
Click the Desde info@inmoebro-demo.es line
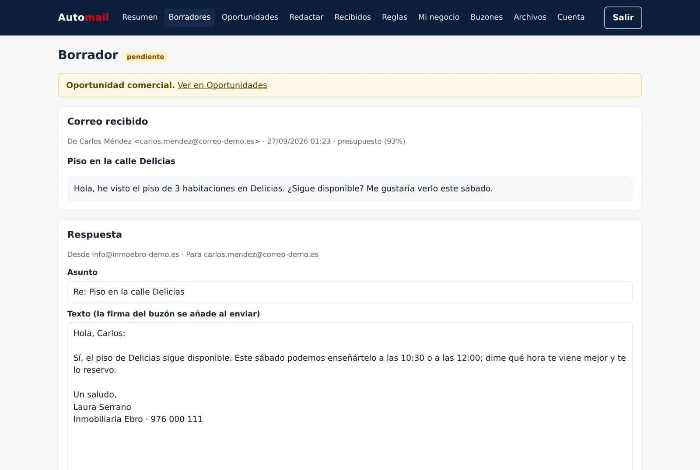click(193, 254)
